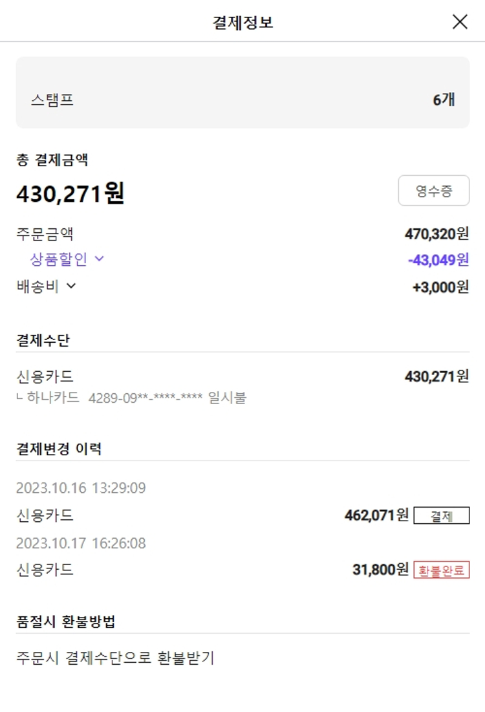Click the red 환불완료 status badge
Viewport: 485px width, 712px height.
pyautogui.click(x=441, y=570)
